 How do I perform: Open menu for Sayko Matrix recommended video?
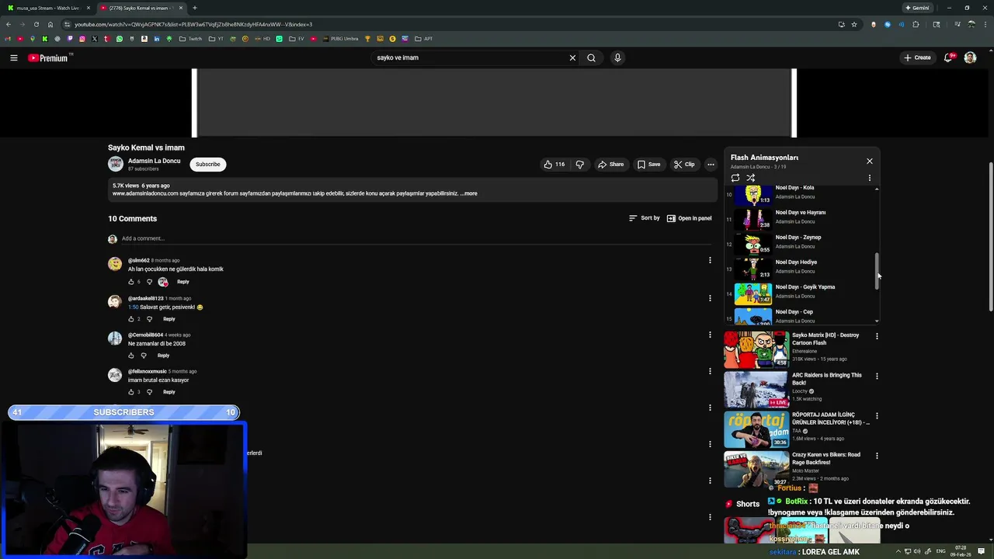click(877, 336)
